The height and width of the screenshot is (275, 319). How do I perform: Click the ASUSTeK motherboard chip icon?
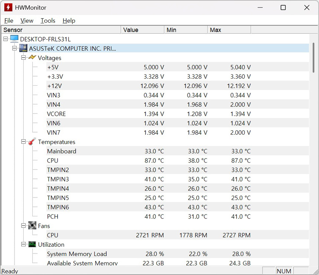tap(23, 48)
